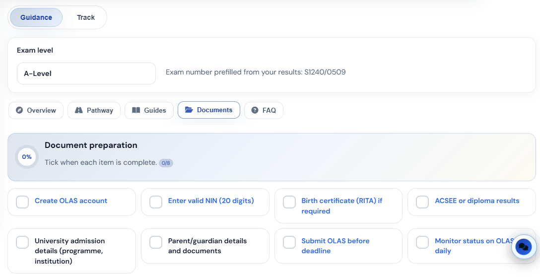This screenshot has height=277, width=540.
Task: Open the Enter valid NIN (20 digits) link
Action: click(211, 201)
